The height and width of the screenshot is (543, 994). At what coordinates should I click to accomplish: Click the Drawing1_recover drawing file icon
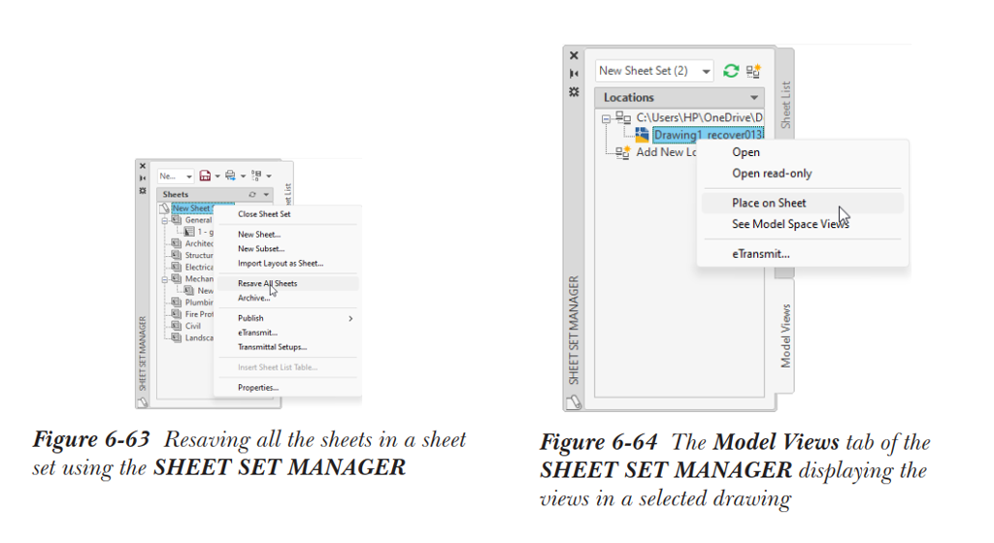[643, 135]
